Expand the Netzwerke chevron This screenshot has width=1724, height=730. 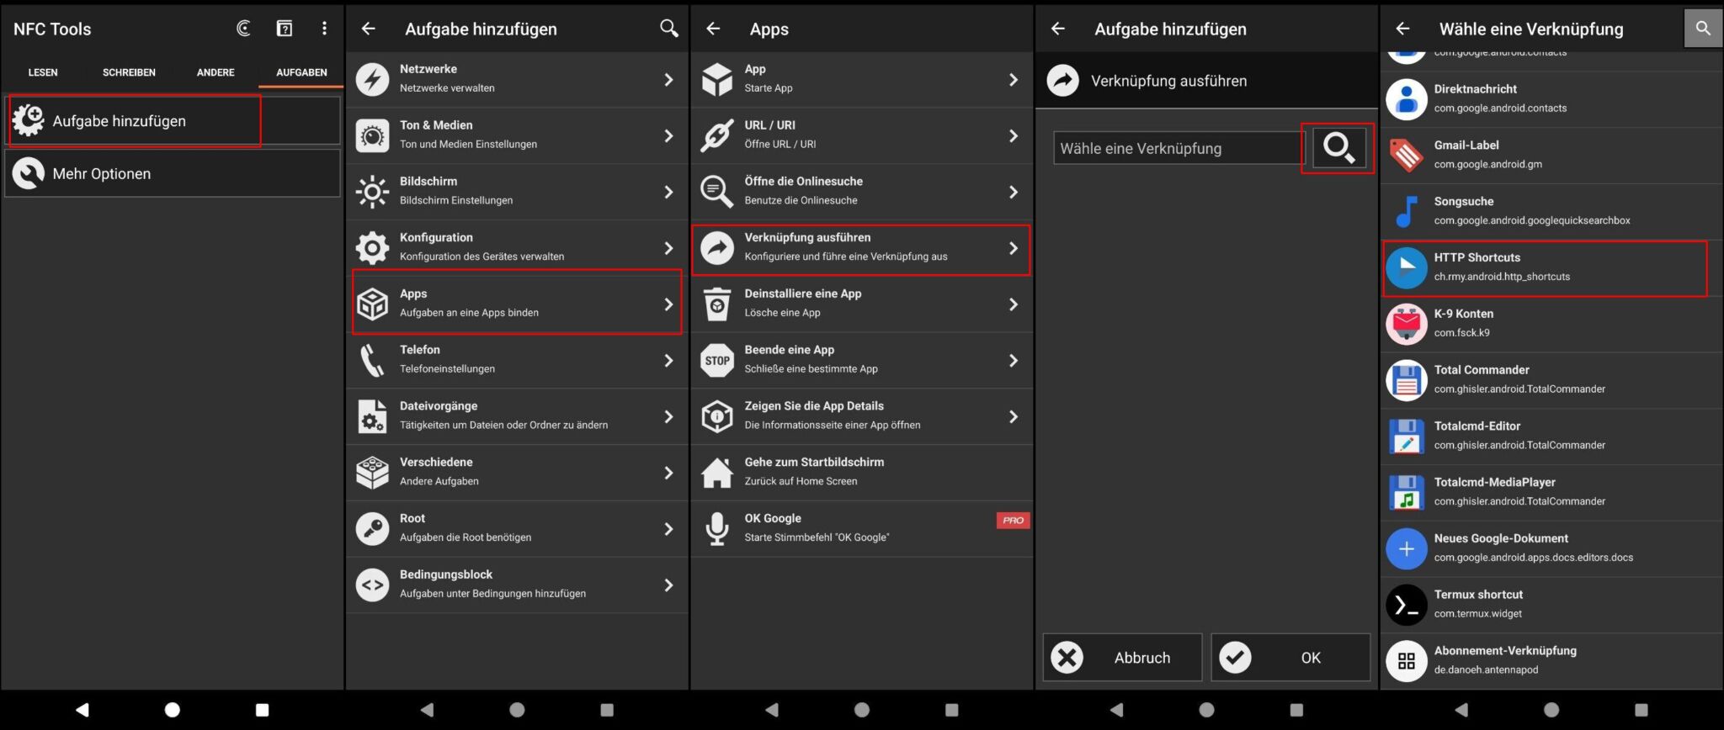[x=668, y=79]
